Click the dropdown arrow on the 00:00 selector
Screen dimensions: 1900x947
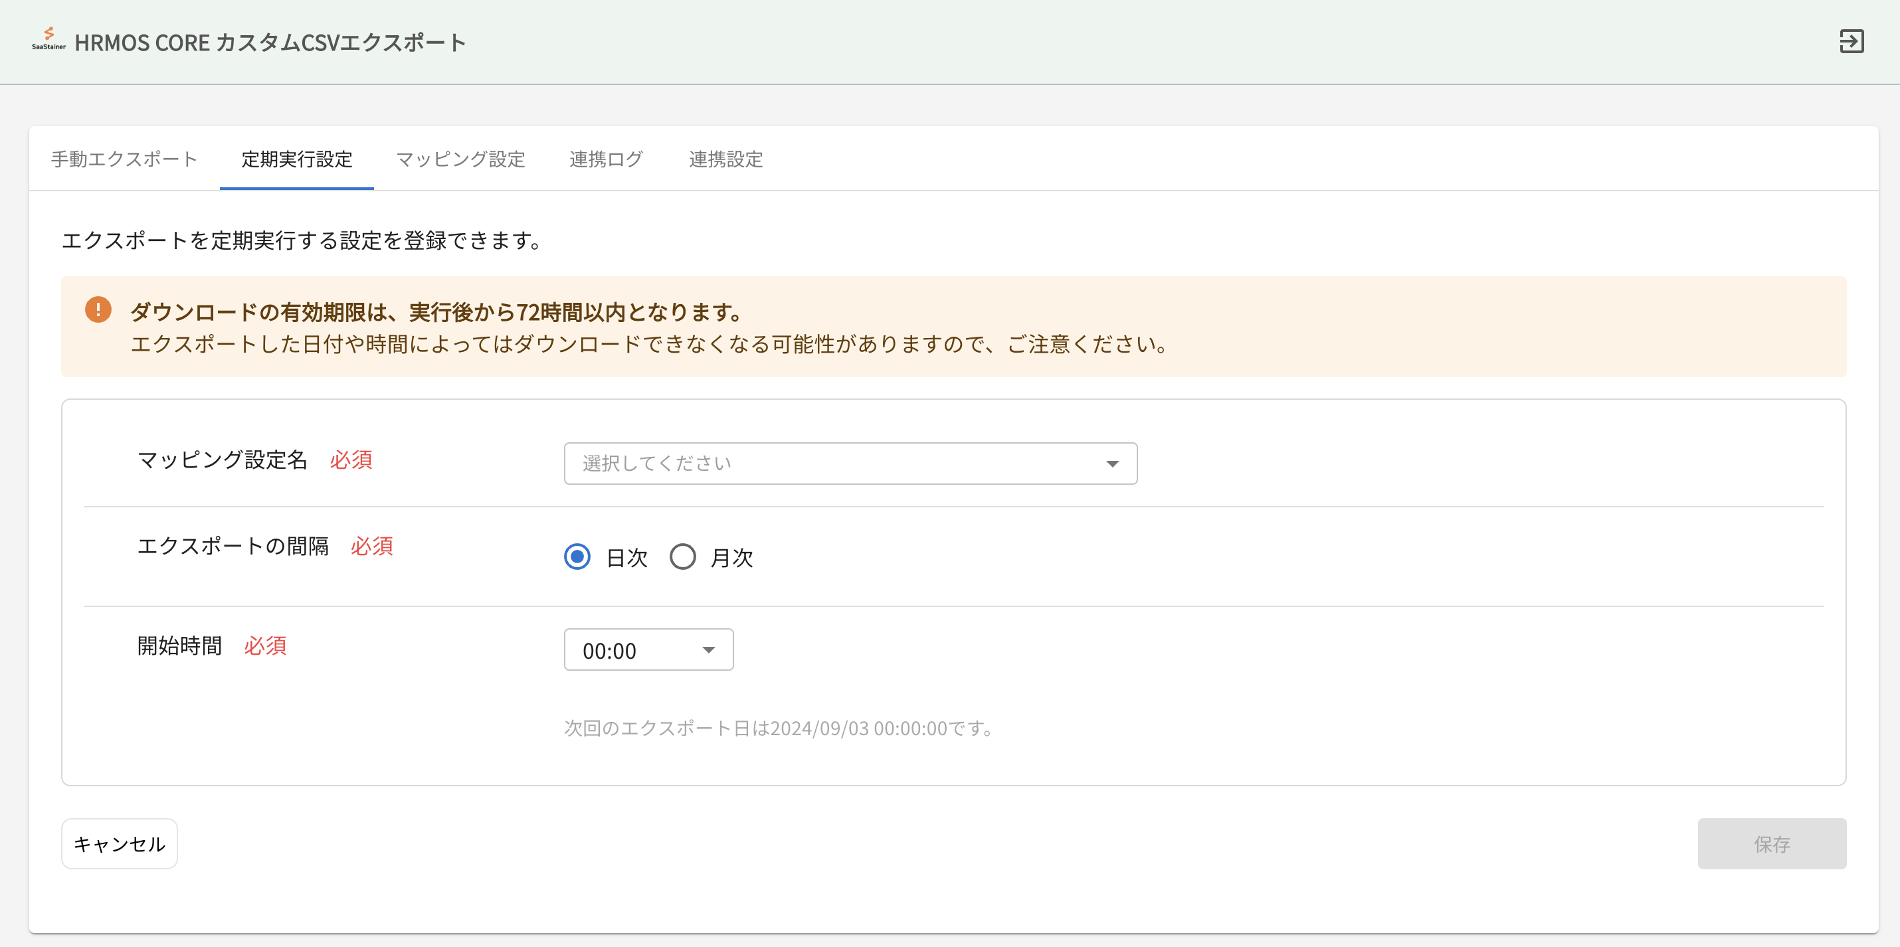(708, 649)
